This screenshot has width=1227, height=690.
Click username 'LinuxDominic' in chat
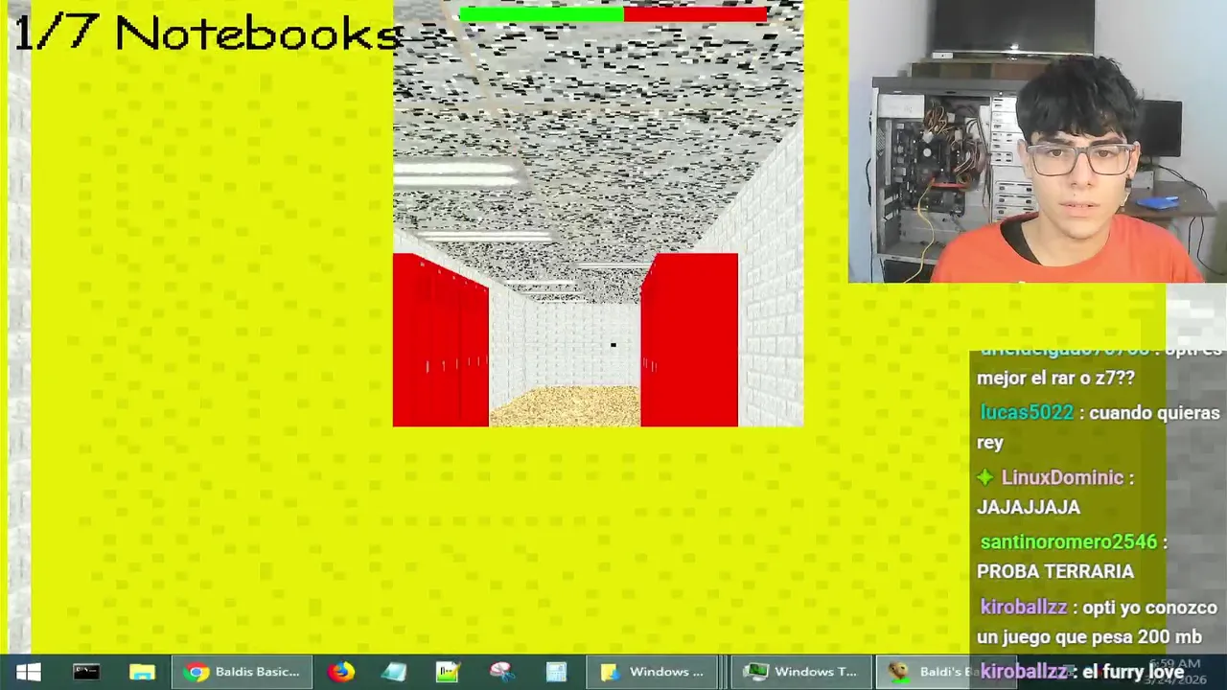(x=1062, y=477)
